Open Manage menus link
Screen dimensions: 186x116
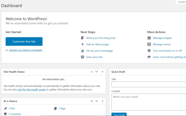click(x=162, y=44)
